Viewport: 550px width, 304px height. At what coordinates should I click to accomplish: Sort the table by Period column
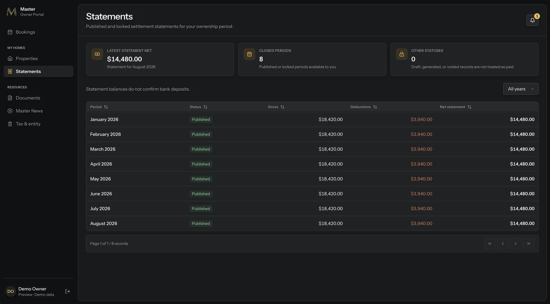pyautogui.click(x=99, y=107)
